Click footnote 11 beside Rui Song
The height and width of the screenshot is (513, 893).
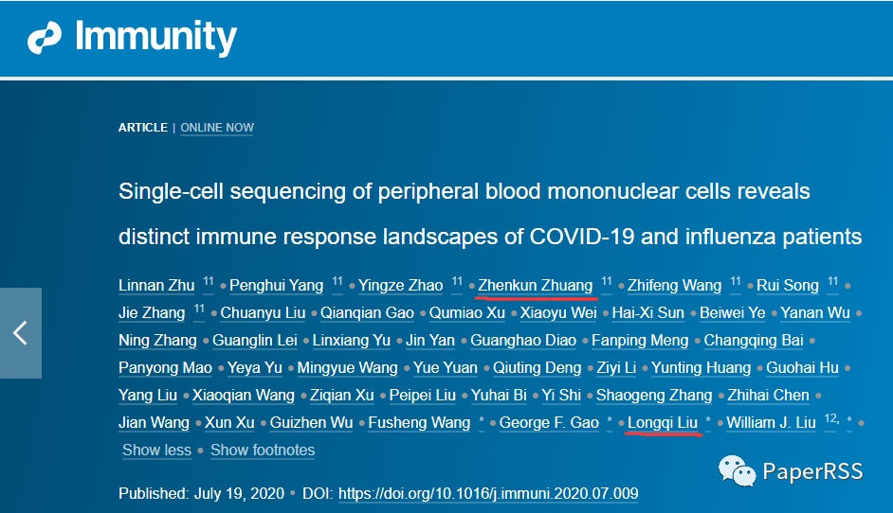(x=832, y=281)
